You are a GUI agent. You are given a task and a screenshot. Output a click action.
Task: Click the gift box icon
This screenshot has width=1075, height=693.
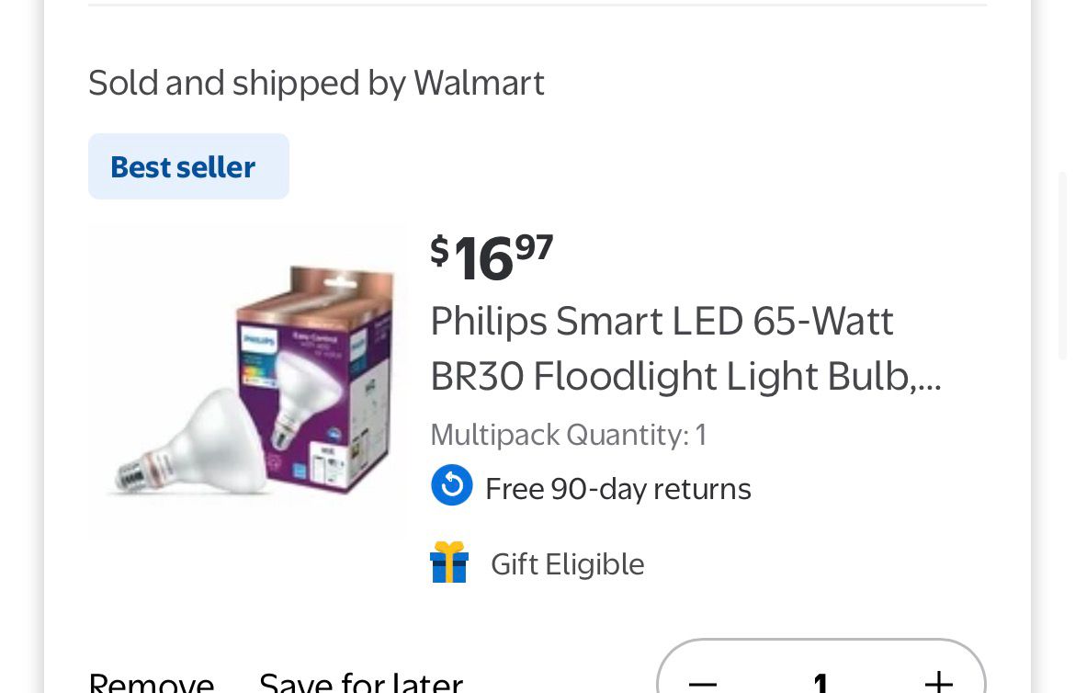[x=449, y=562]
